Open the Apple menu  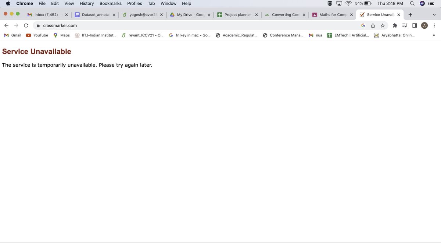point(8,3)
